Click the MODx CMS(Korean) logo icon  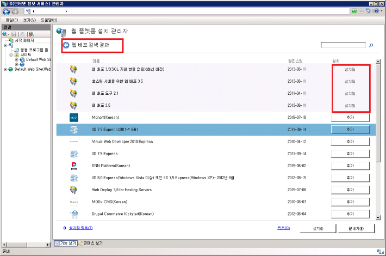74,202
